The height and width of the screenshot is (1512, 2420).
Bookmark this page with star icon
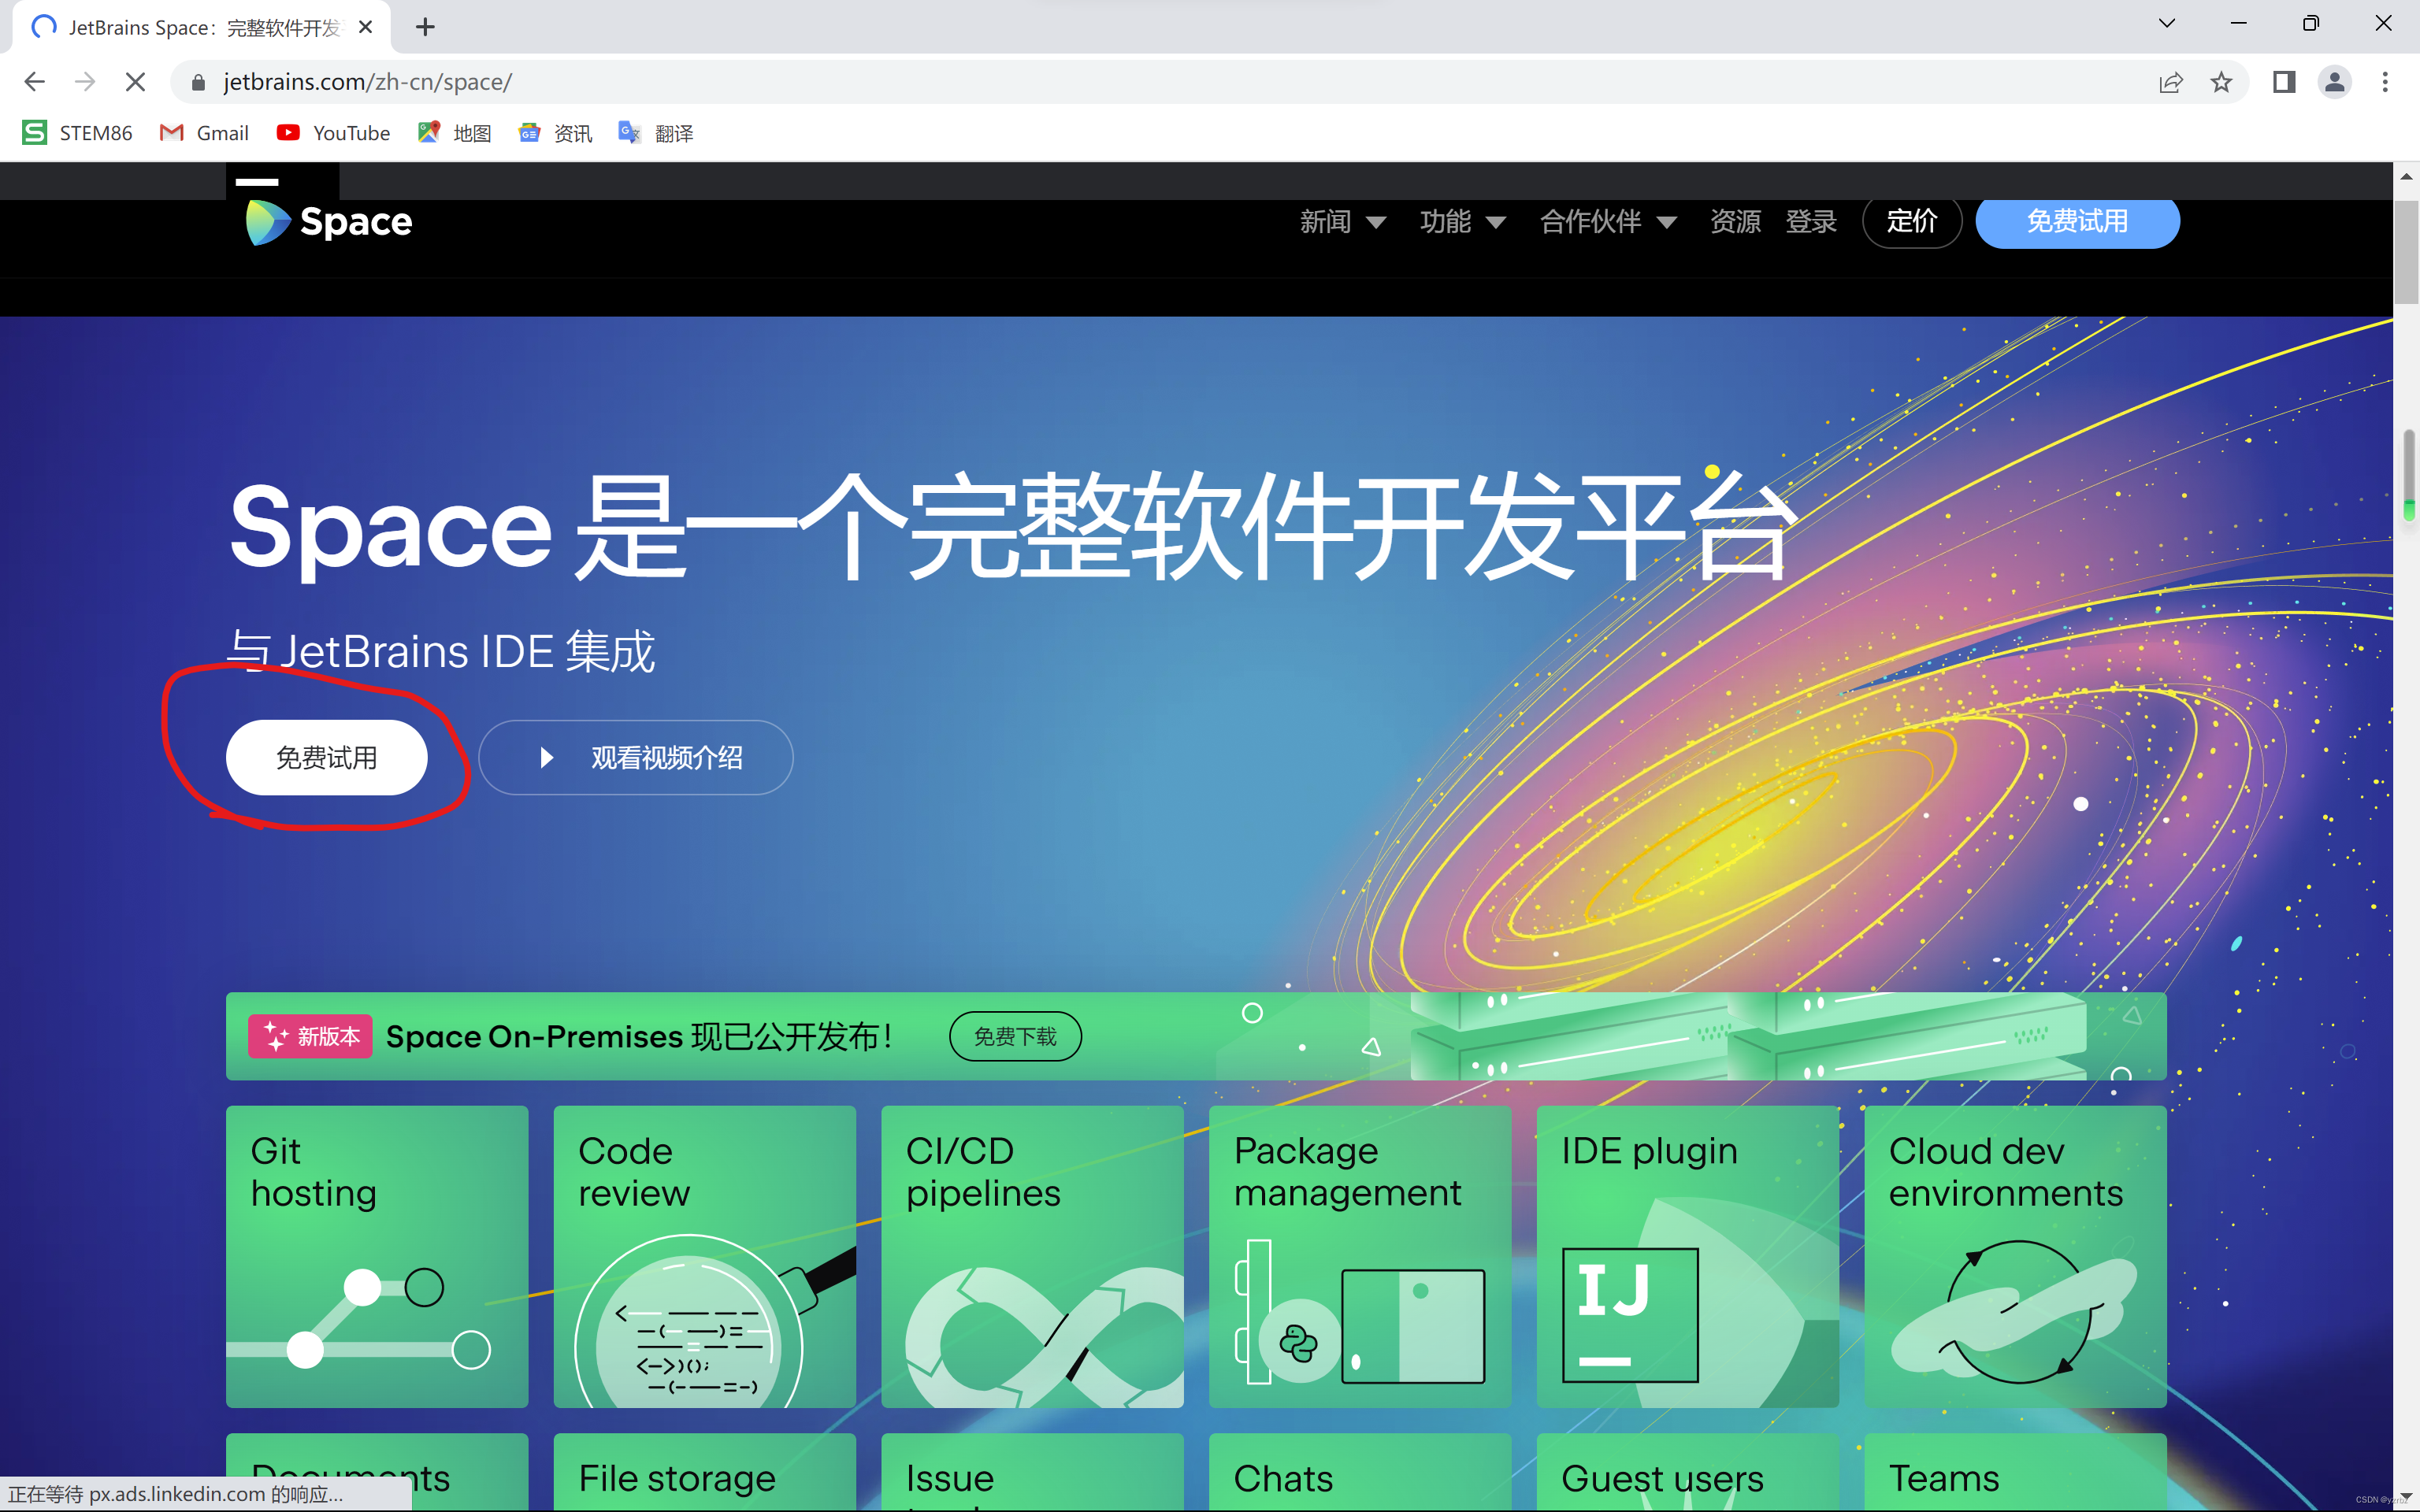tap(2221, 82)
